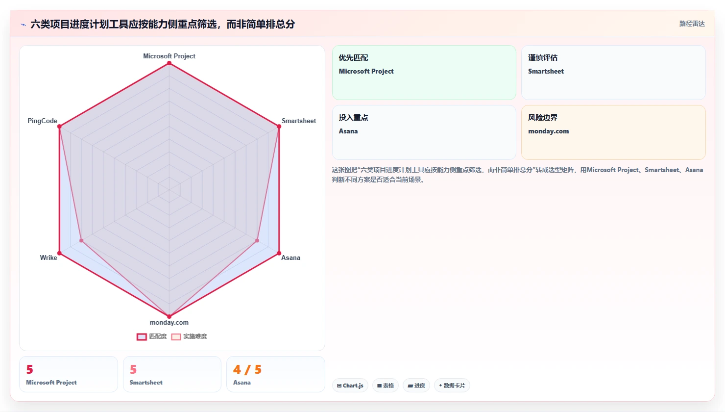Click the description paragraph starting 这张图把
Screen dimensions: 725x412
click(x=518, y=175)
